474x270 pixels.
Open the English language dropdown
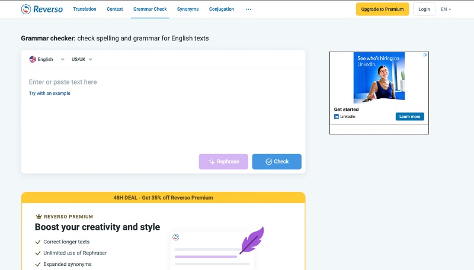[x=47, y=59]
